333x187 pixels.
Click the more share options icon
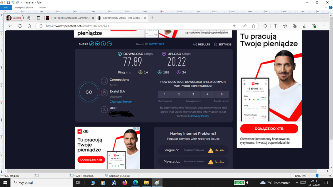[x=109, y=44]
